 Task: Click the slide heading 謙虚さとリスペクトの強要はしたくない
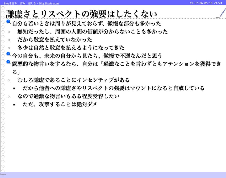pos(81,14)
